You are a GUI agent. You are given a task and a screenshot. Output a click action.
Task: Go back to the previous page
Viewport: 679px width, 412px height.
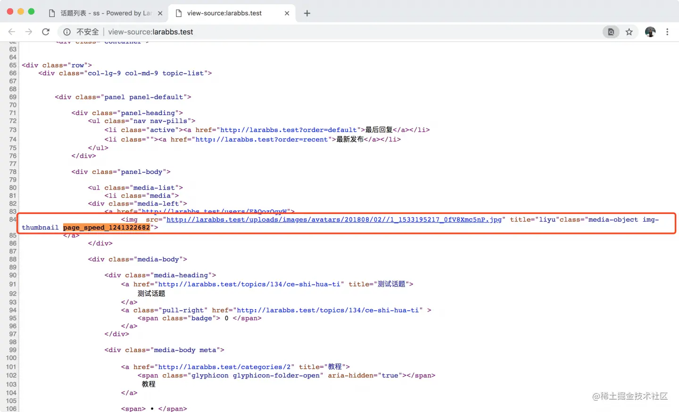pos(12,32)
